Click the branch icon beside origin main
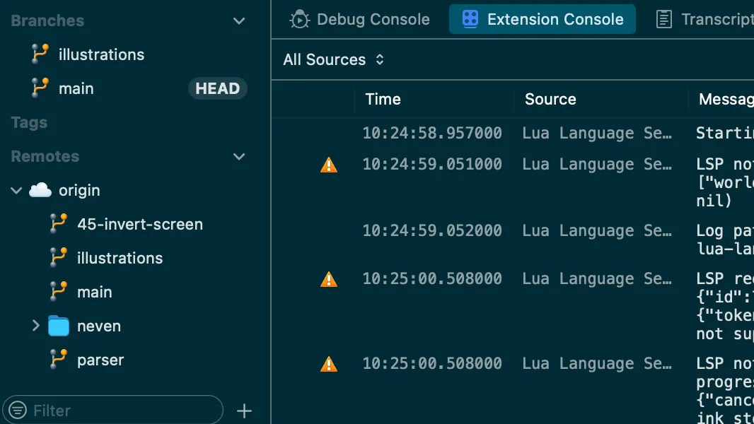754x424 pixels. coord(59,291)
